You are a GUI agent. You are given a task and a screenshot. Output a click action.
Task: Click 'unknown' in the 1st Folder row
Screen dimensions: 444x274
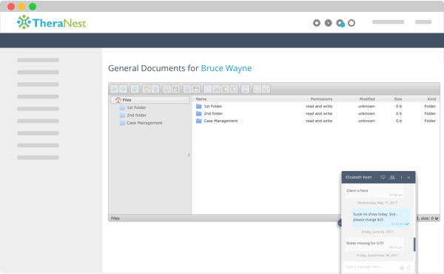(x=366, y=106)
